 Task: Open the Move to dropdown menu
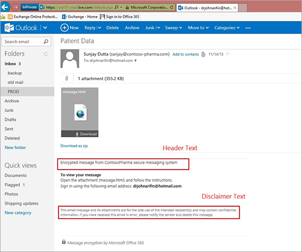(198, 27)
